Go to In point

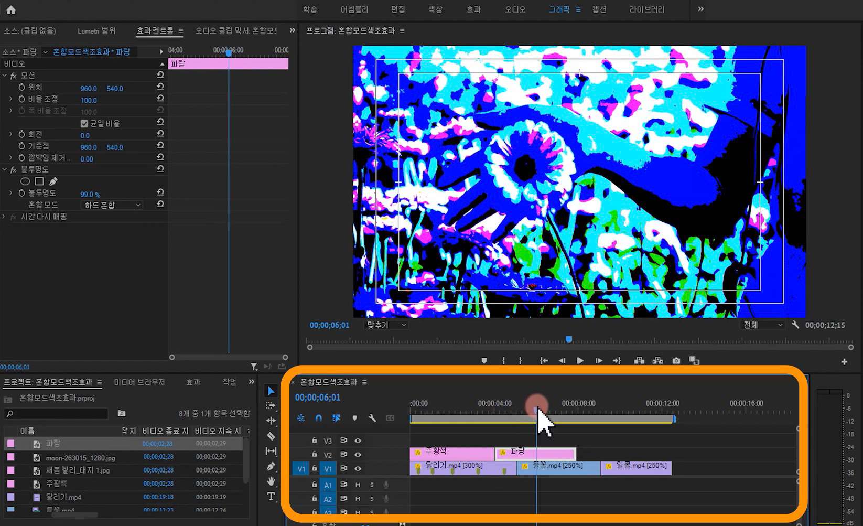click(x=544, y=361)
